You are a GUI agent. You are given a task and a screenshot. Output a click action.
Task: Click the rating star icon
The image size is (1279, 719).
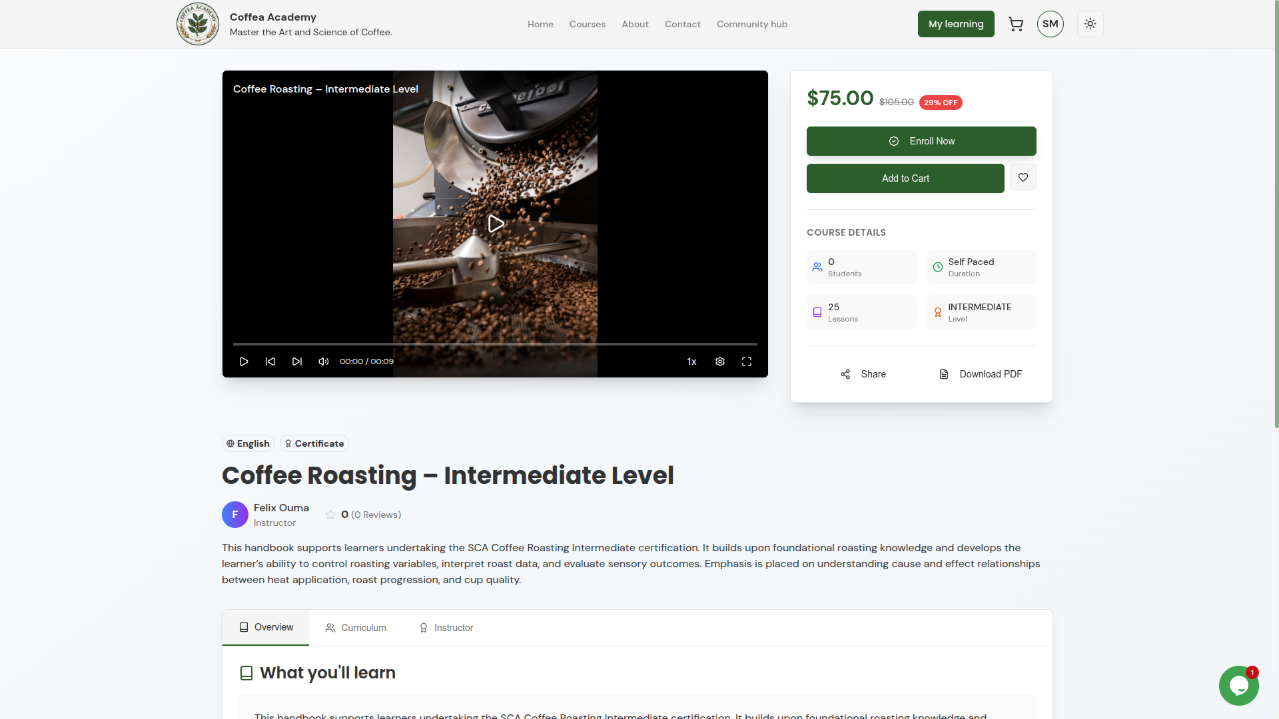click(330, 515)
